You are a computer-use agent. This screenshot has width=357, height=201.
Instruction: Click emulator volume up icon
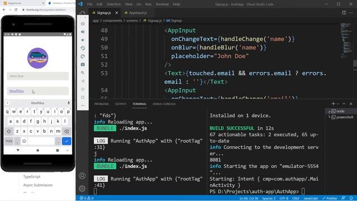pyautogui.click(x=83, y=32)
